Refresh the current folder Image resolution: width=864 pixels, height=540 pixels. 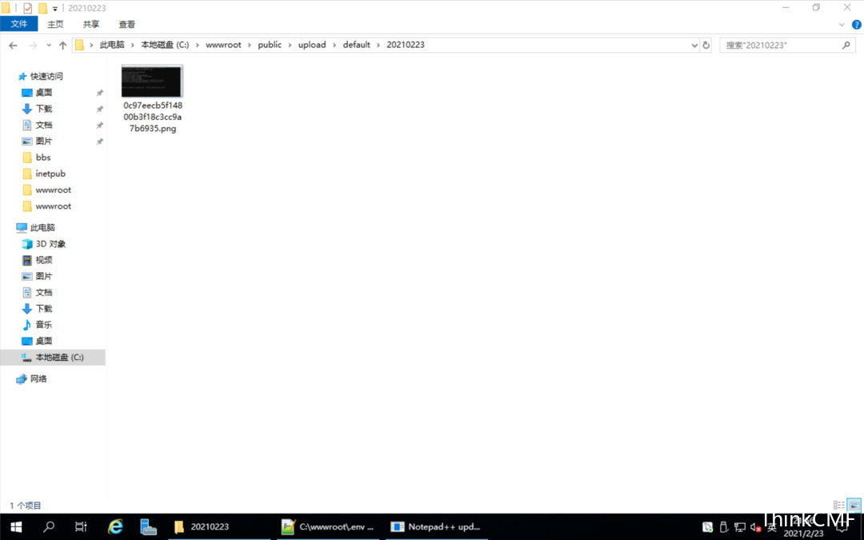click(706, 45)
